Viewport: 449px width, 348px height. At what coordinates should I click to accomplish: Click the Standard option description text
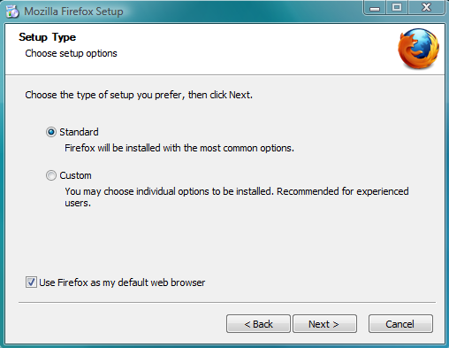[x=179, y=148]
